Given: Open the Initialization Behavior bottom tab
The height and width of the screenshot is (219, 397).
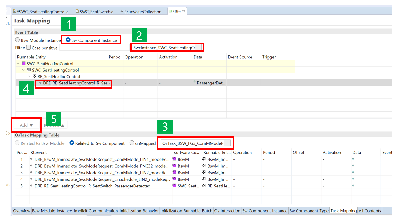Looking at the screenshot, I should 139,211.
